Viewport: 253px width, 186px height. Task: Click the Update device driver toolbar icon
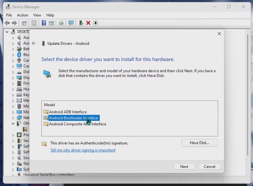(61, 23)
